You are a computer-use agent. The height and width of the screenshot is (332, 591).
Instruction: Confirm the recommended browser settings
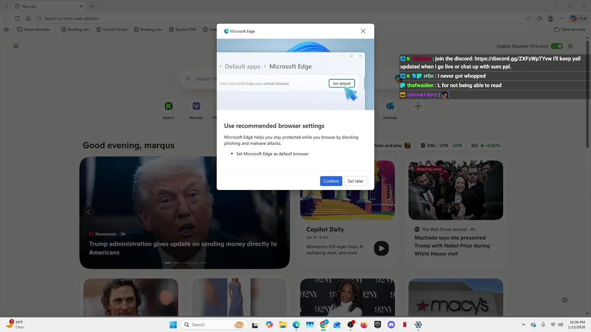[331, 181]
